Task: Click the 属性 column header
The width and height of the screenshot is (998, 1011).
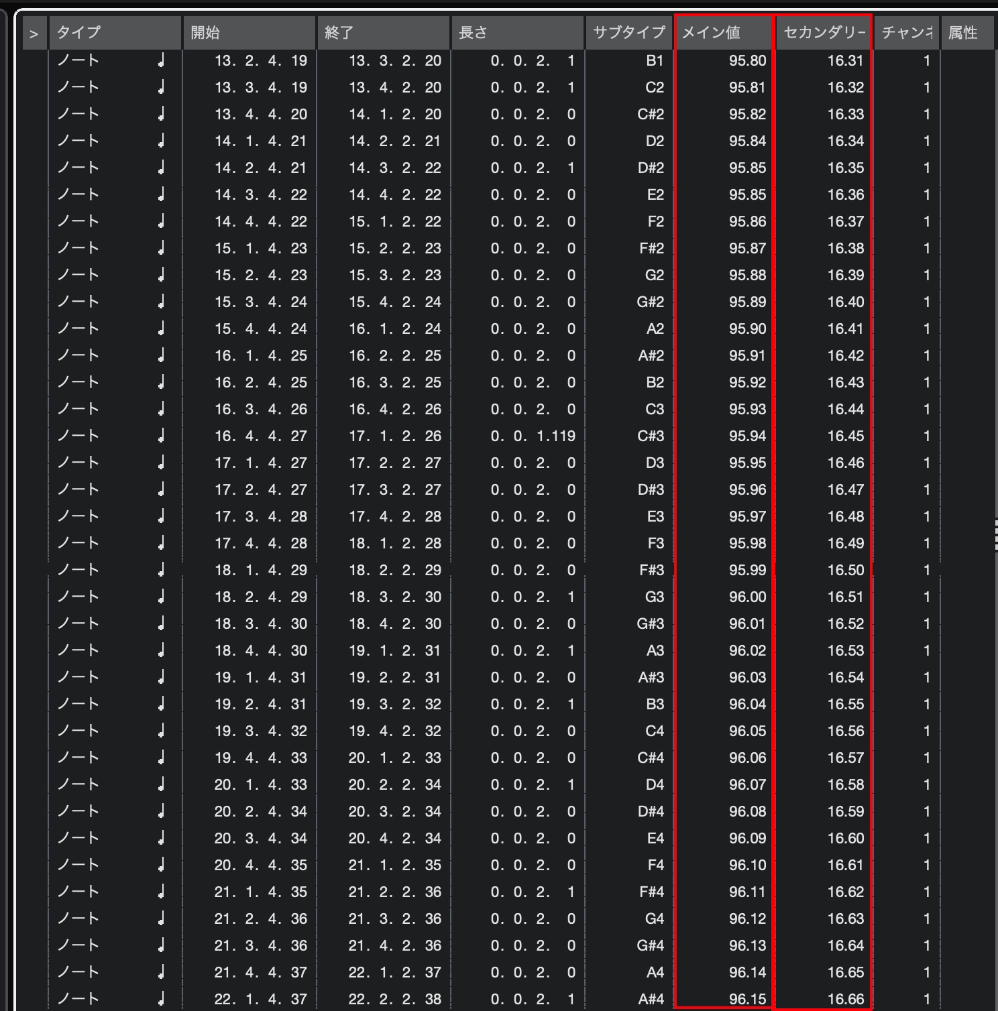Action: tap(963, 33)
